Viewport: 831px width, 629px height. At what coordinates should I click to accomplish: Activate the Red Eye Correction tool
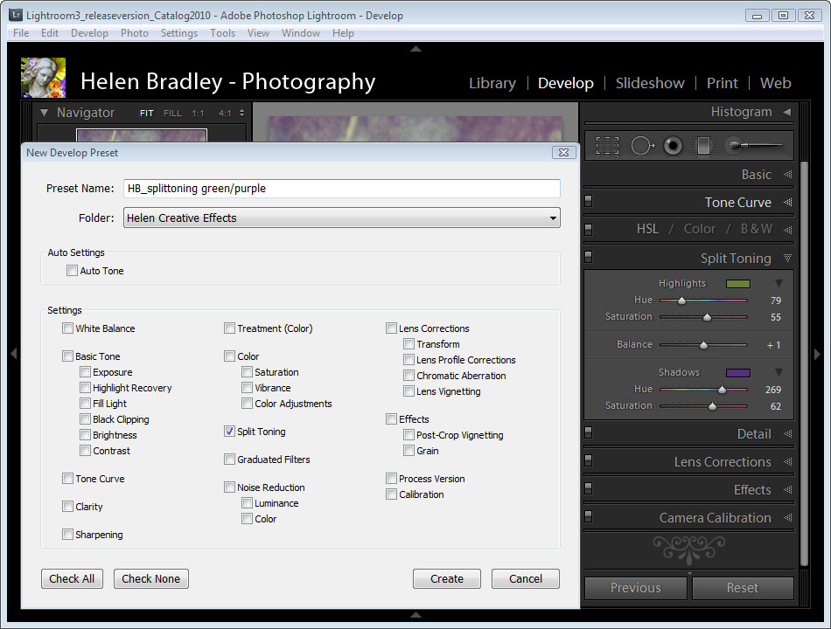[x=673, y=146]
